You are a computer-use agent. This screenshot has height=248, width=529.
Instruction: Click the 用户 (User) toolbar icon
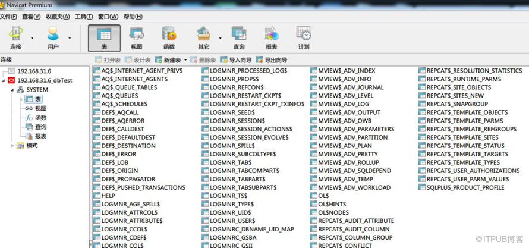53,37
